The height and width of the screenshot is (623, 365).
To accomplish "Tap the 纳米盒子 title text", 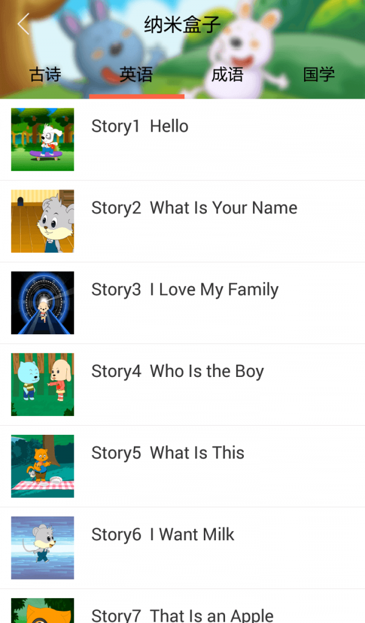I will (x=182, y=25).
